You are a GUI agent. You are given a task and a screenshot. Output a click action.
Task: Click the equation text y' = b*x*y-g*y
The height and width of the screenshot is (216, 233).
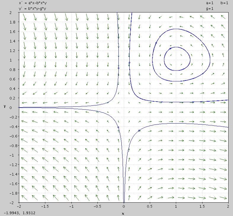(x=32, y=9)
